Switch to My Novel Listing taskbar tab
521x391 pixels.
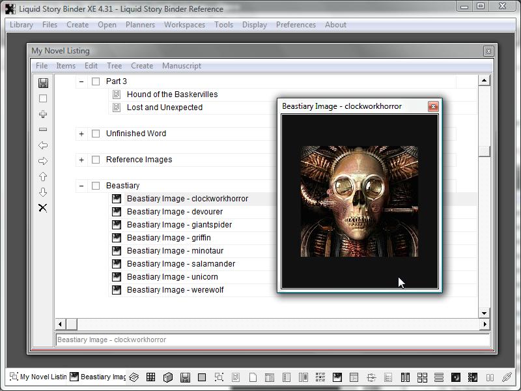pyautogui.click(x=38, y=377)
